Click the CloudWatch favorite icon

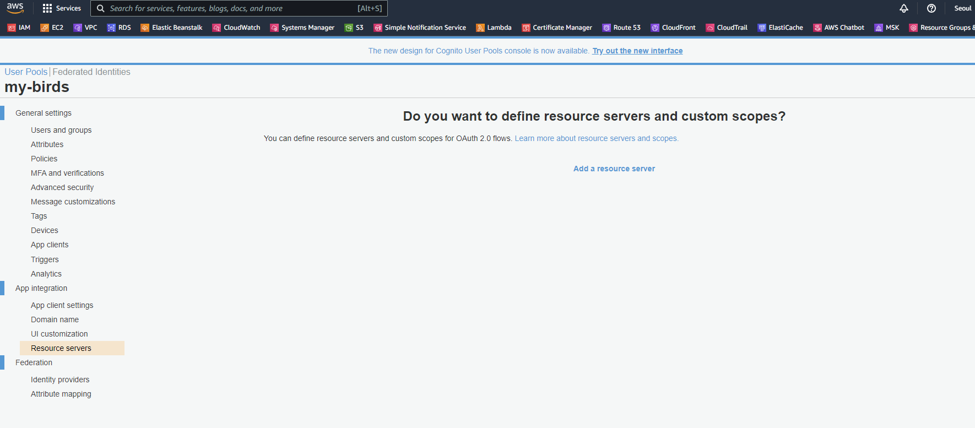click(216, 28)
